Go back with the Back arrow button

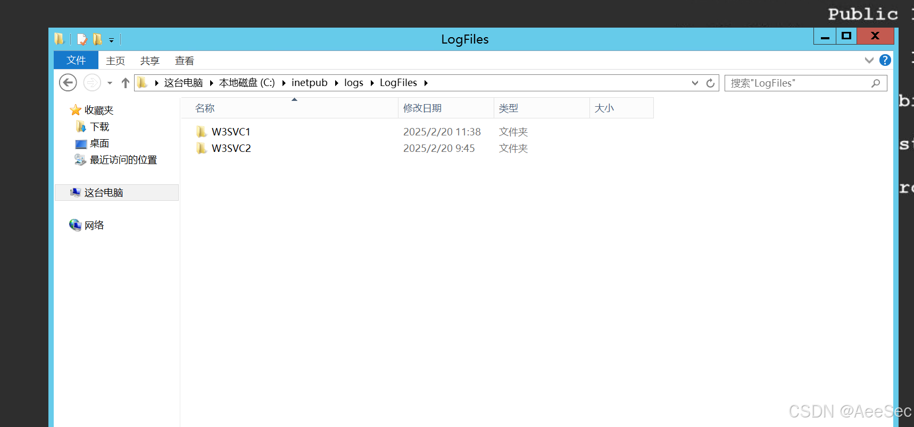(x=68, y=82)
